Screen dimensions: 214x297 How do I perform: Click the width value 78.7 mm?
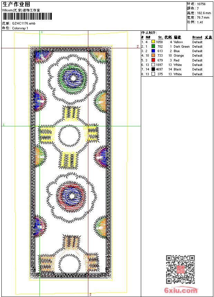(x=203, y=18)
